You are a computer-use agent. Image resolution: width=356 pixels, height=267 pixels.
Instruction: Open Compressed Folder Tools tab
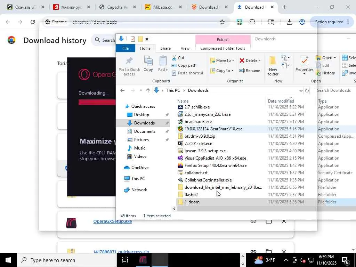pos(222,48)
